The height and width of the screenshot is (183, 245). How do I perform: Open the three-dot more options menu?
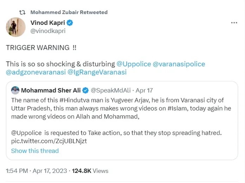[234, 23]
